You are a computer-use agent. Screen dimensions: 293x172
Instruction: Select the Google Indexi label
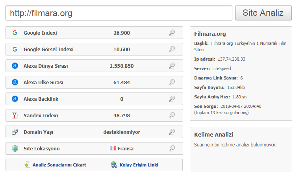pos(40,33)
